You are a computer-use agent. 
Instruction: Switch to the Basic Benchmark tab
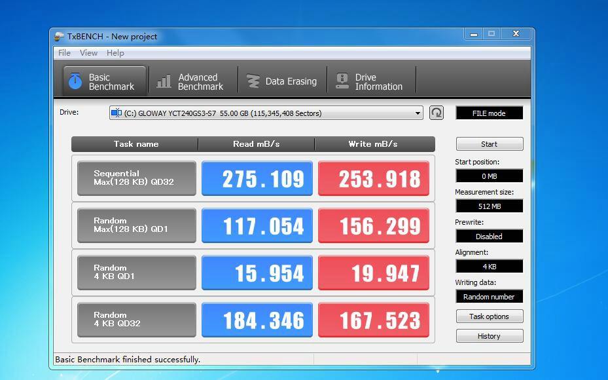(105, 81)
